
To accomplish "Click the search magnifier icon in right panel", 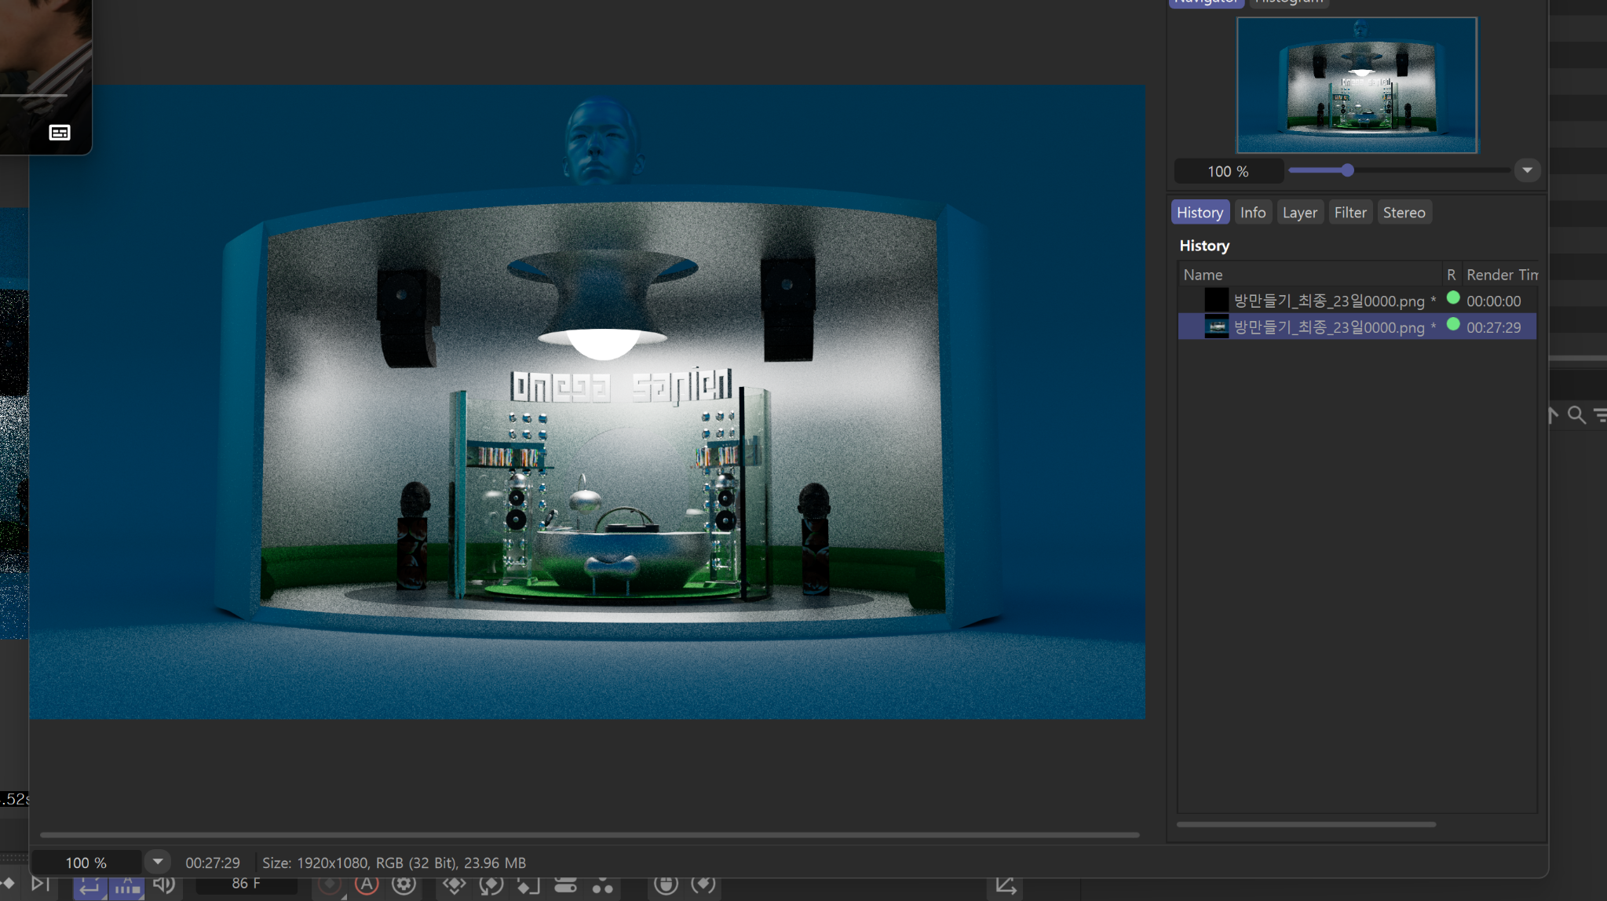I will [1576, 415].
